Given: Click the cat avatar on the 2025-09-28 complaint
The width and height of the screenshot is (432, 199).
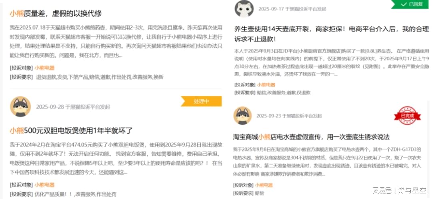Looking at the screenshot, I should [20, 107].
